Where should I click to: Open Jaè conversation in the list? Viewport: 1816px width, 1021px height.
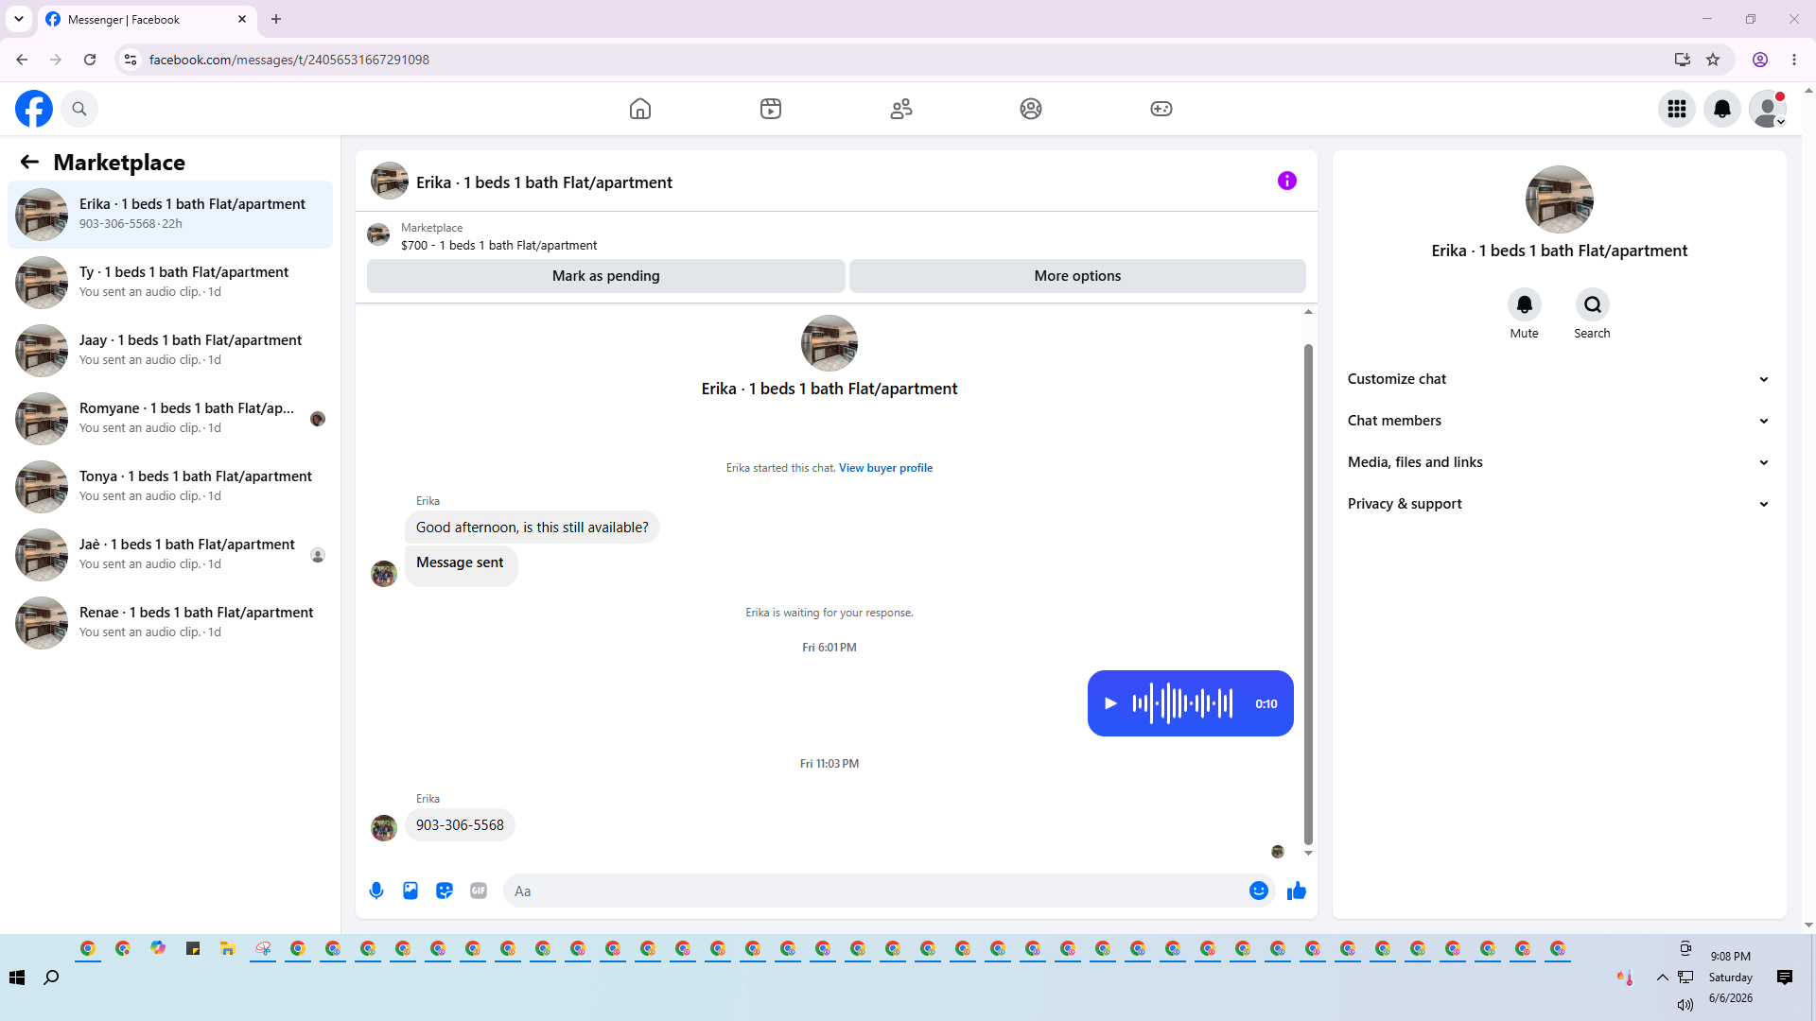[170, 555]
